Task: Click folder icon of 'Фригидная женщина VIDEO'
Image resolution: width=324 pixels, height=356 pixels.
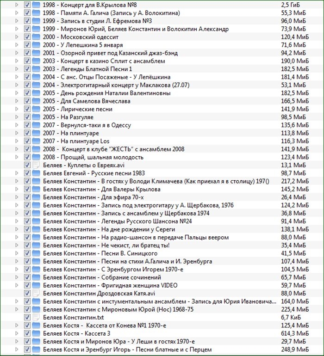Action: click(x=36, y=285)
